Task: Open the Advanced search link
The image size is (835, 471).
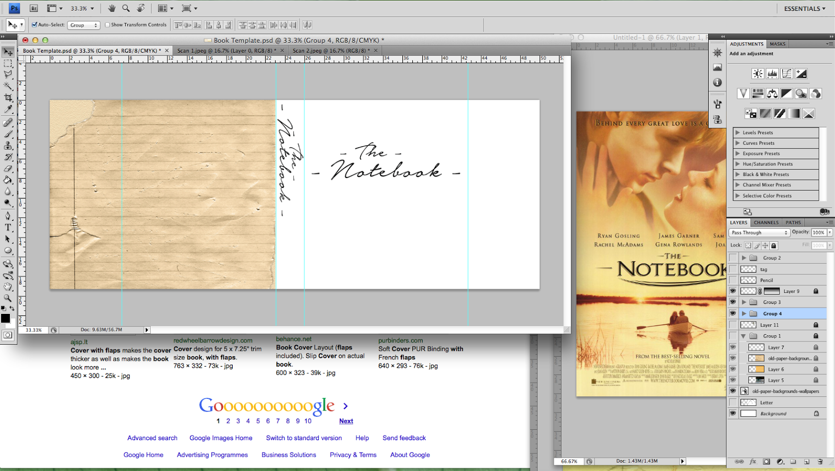Action: click(152, 438)
